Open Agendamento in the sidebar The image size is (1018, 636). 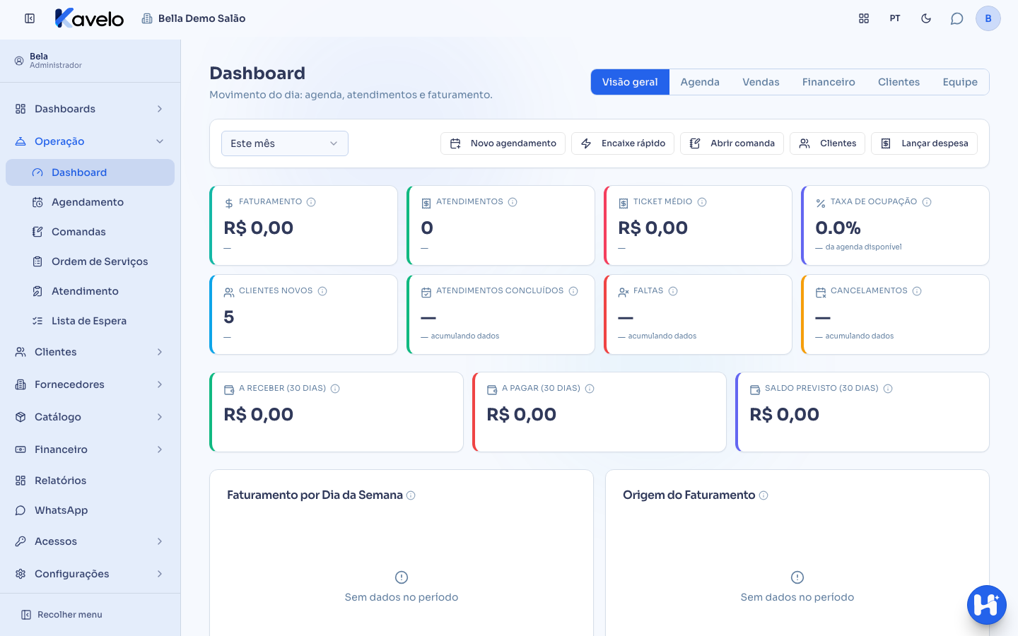point(90,202)
